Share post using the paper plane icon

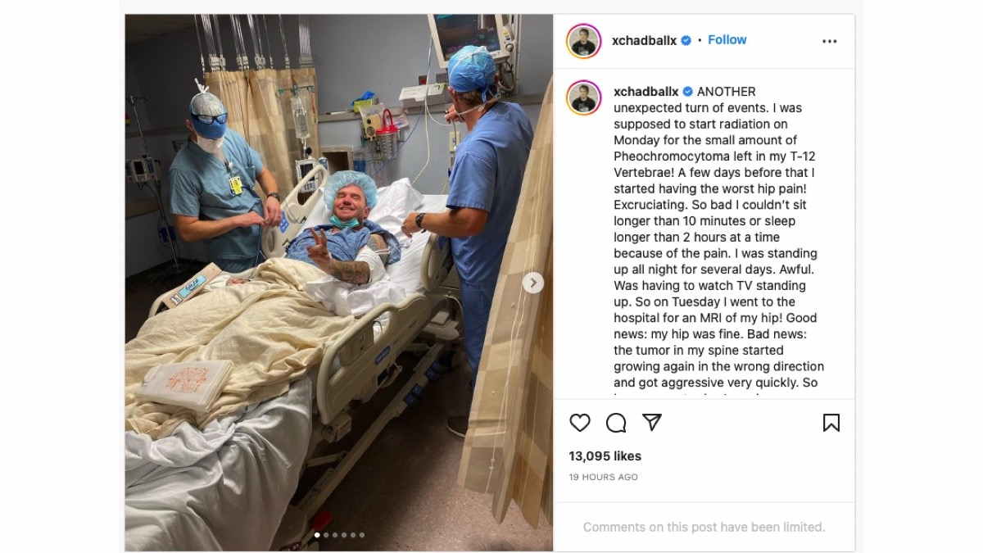click(x=652, y=423)
